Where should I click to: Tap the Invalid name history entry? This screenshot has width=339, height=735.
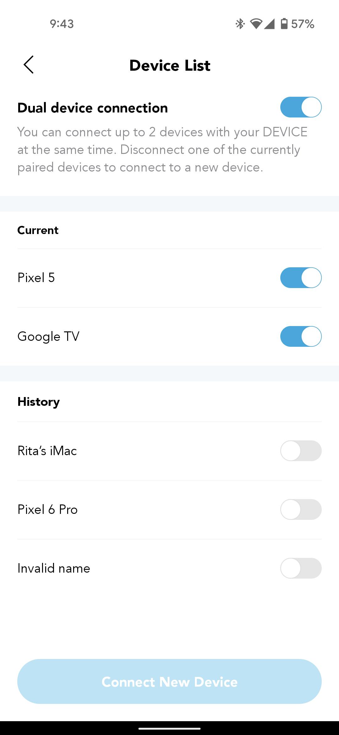pos(54,568)
